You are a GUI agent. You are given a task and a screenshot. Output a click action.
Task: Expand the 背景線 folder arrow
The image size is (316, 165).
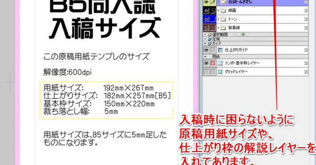[x=218, y=28]
